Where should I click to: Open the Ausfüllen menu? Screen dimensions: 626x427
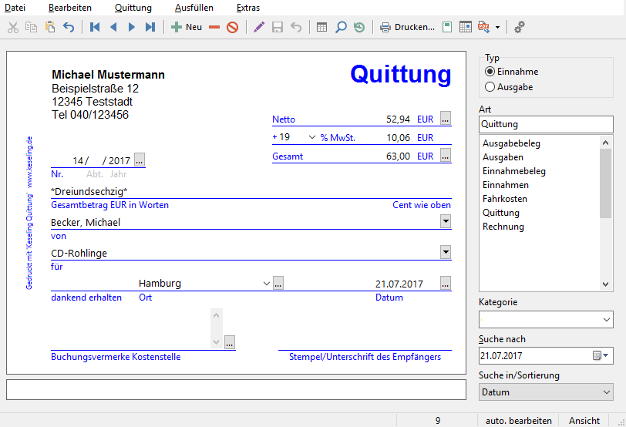point(194,8)
